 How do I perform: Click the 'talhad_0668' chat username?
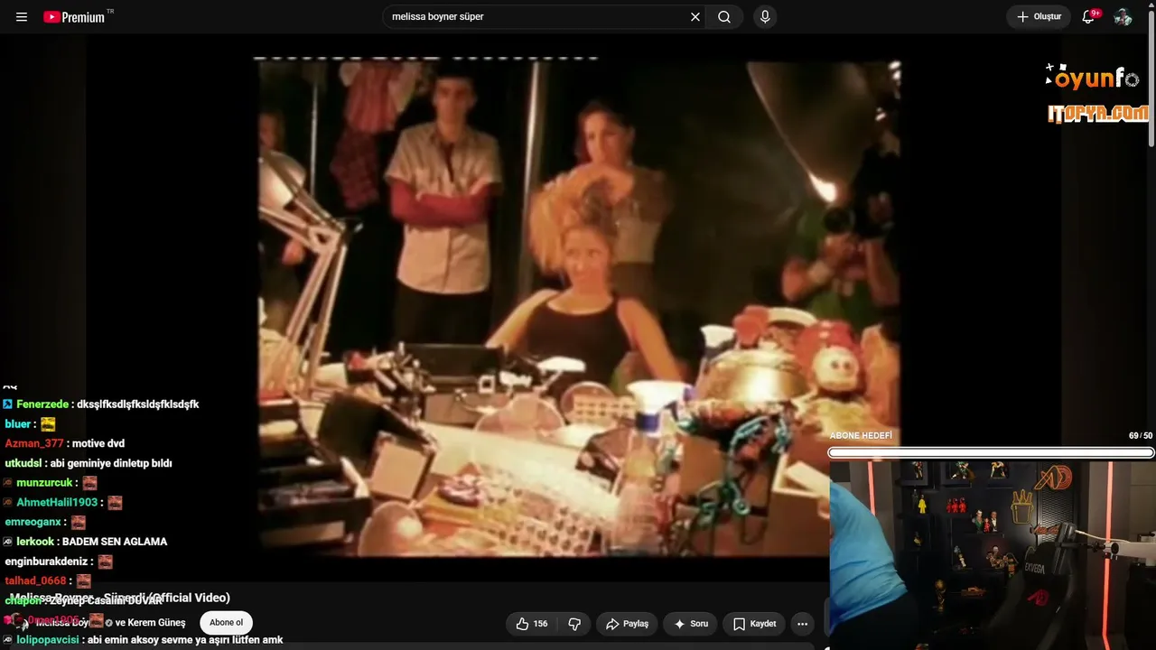tap(35, 581)
